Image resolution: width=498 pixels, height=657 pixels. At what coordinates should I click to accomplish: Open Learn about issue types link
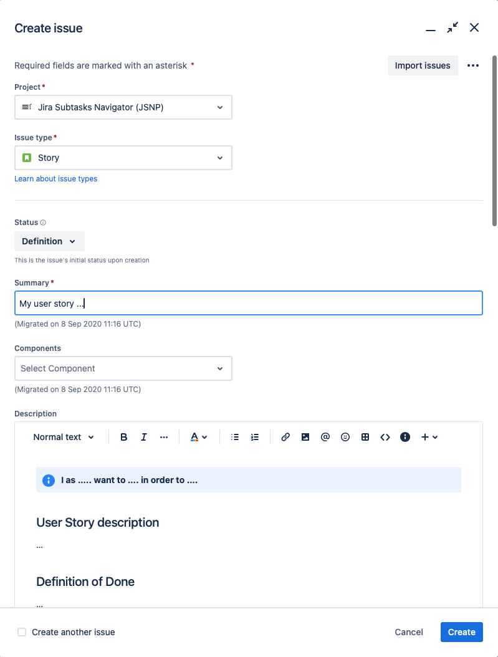coord(55,178)
